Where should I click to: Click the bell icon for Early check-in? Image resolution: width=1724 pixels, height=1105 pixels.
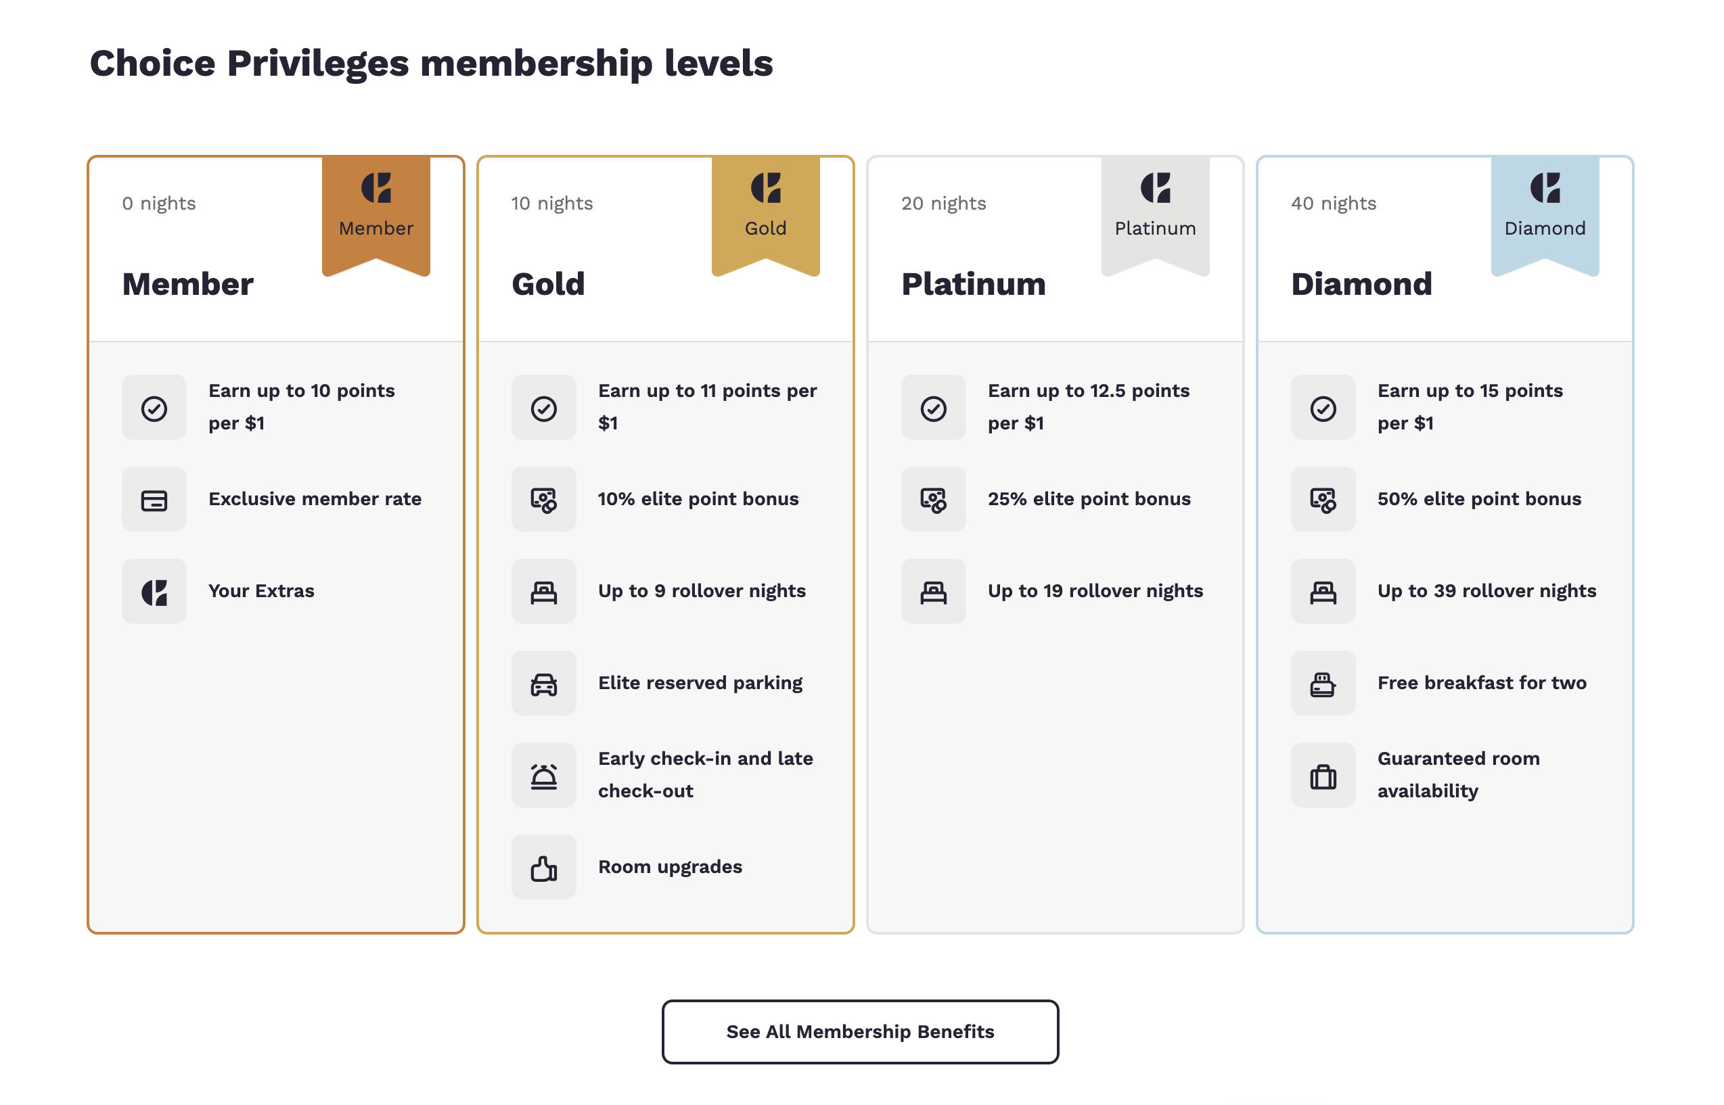pyautogui.click(x=544, y=775)
